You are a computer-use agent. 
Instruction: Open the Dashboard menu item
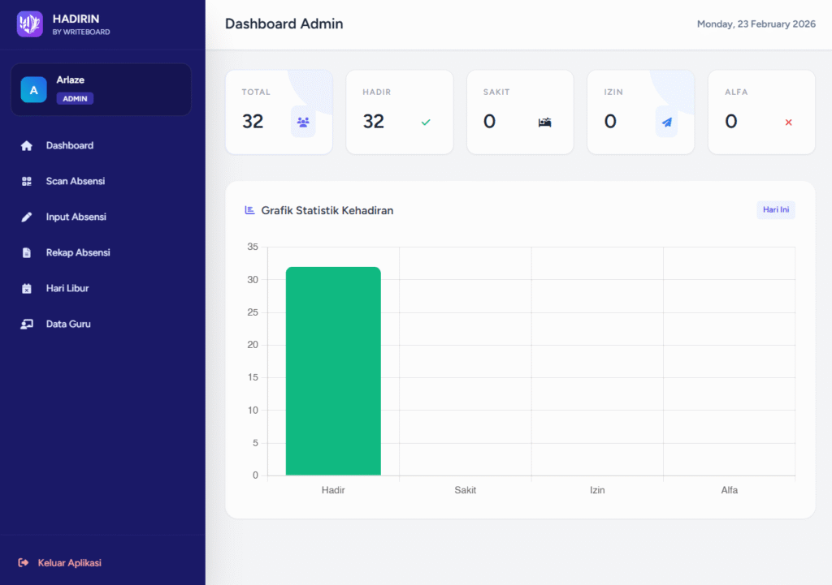click(x=69, y=146)
